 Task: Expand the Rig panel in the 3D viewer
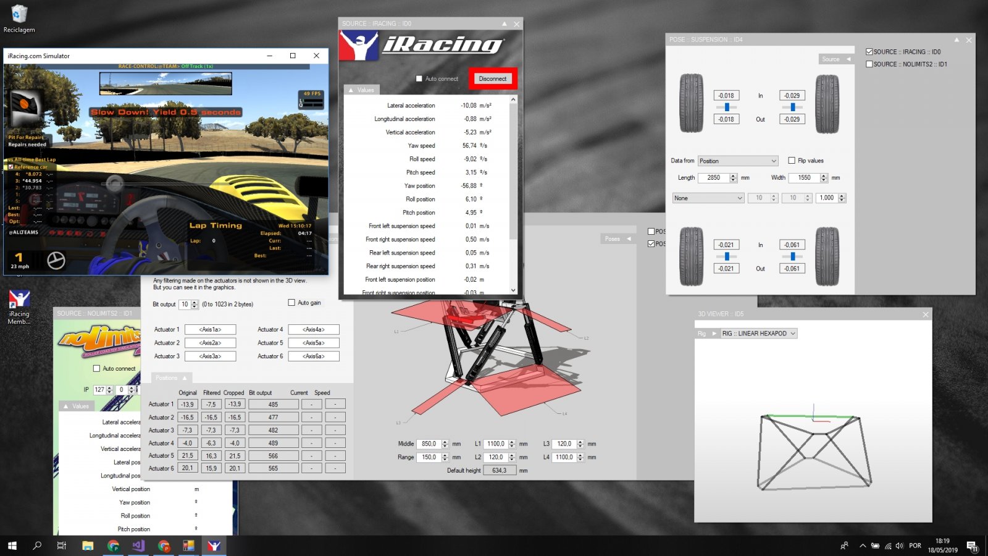tap(707, 334)
